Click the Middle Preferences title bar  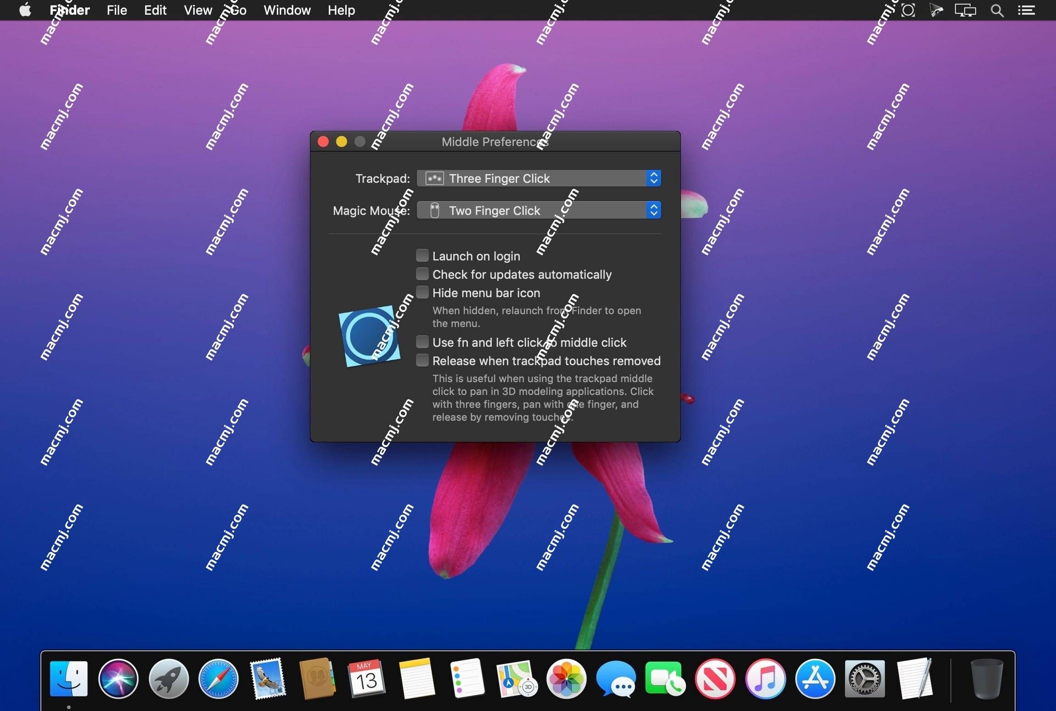[495, 141]
